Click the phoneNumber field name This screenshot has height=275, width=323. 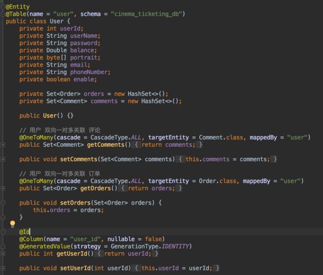click(x=89, y=72)
